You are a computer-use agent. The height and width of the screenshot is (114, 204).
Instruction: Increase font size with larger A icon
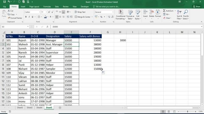point(49,12)
